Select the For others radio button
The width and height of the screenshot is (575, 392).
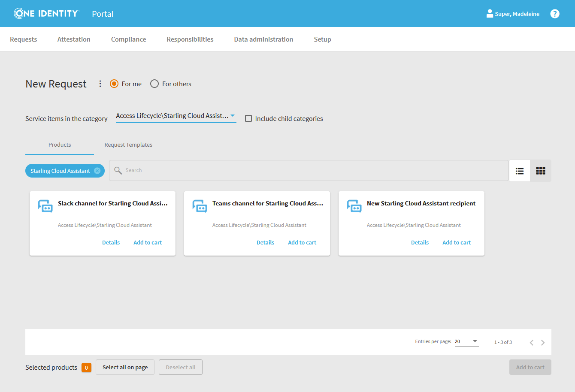pyautogui.click(x=154, y=84)
